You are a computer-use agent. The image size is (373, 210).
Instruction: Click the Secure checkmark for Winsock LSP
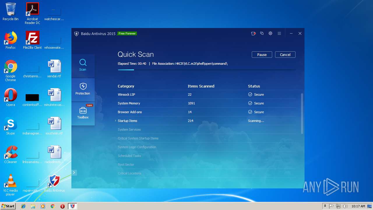(250, 94)
